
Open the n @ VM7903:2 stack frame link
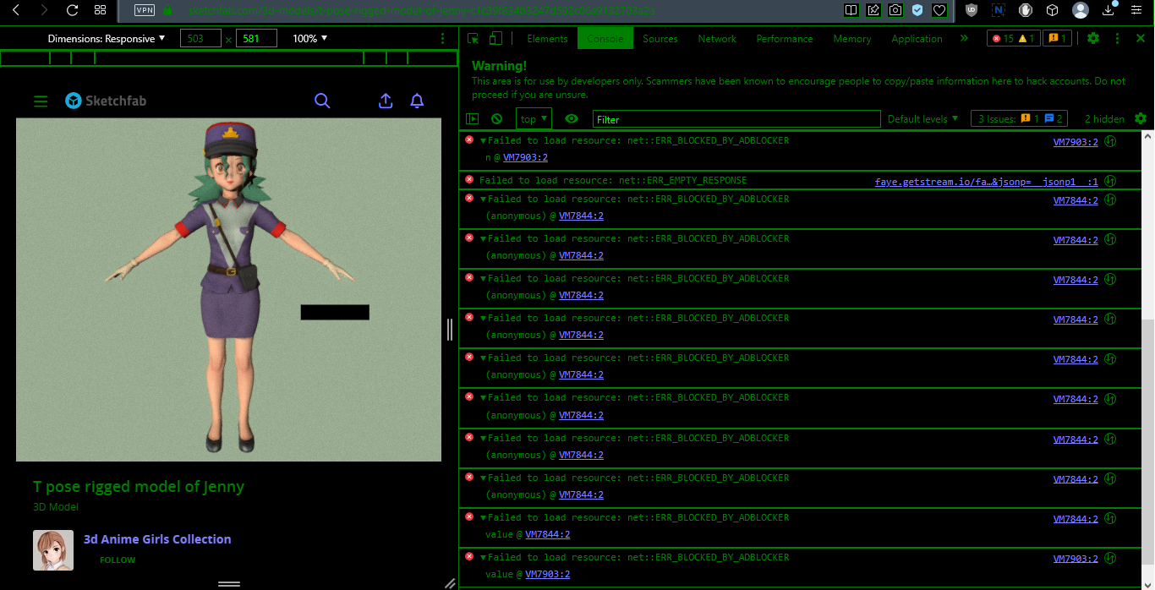(526, 157)
